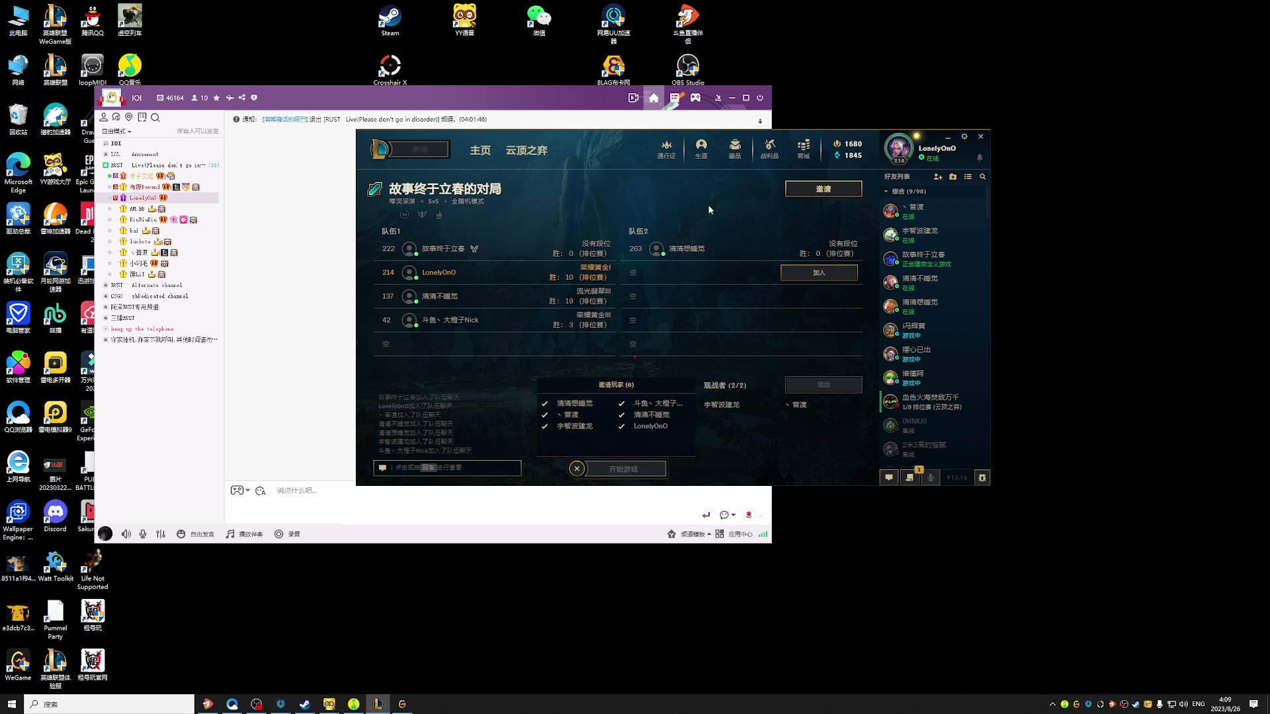This screenshot has height=714, width=1270.
Task: Click the 邀请 invite button
Action: (x=824, y=189)
